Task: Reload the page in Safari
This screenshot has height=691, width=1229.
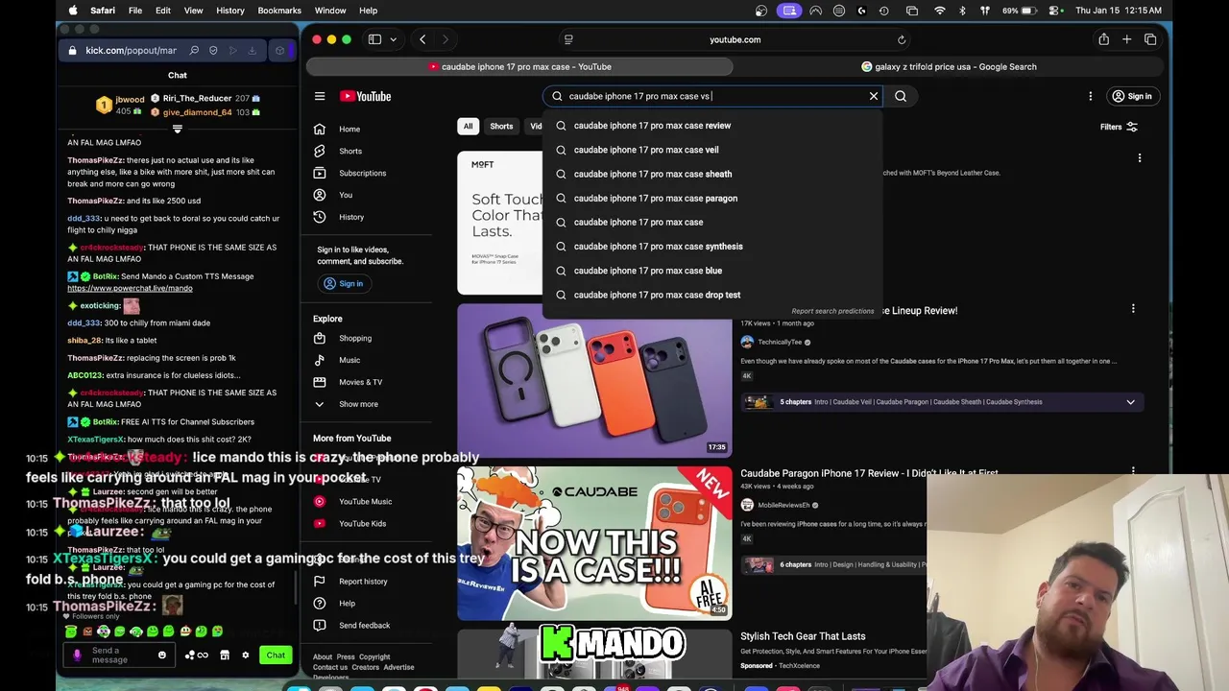Action: click(902, 39)
